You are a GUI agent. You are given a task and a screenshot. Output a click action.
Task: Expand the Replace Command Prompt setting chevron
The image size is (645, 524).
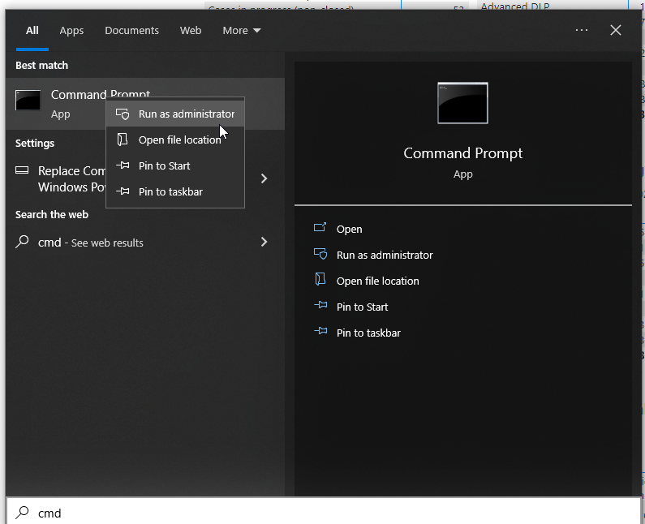pos(264,178)
